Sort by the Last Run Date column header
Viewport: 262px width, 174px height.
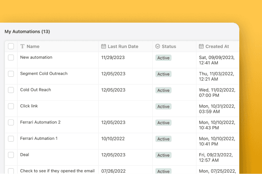coord(123,46)
